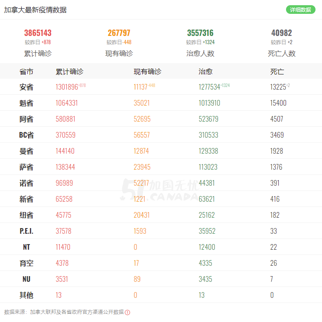Select active cases count 267797
Image resolution: width=322 pixels, height=322 pixels.
point(119,33)
